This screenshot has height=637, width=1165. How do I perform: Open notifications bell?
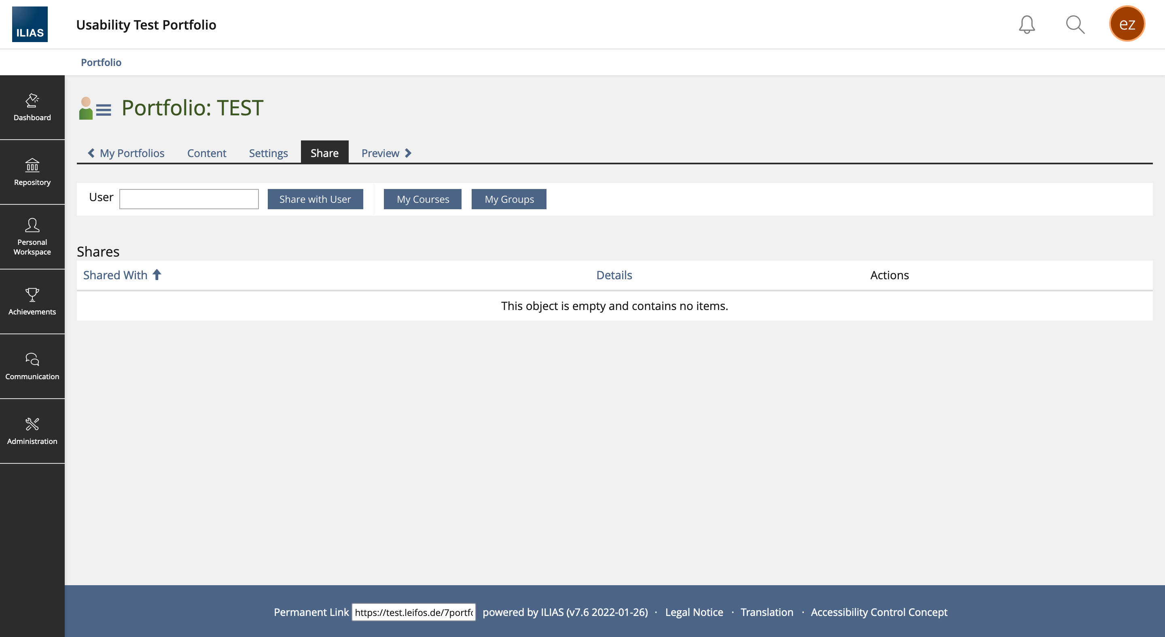[x=1027, y=24]
